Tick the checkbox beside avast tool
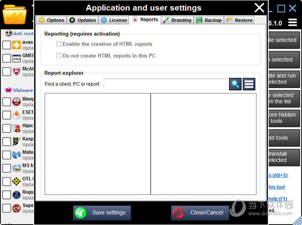302x225 pixels. [7, 45]
